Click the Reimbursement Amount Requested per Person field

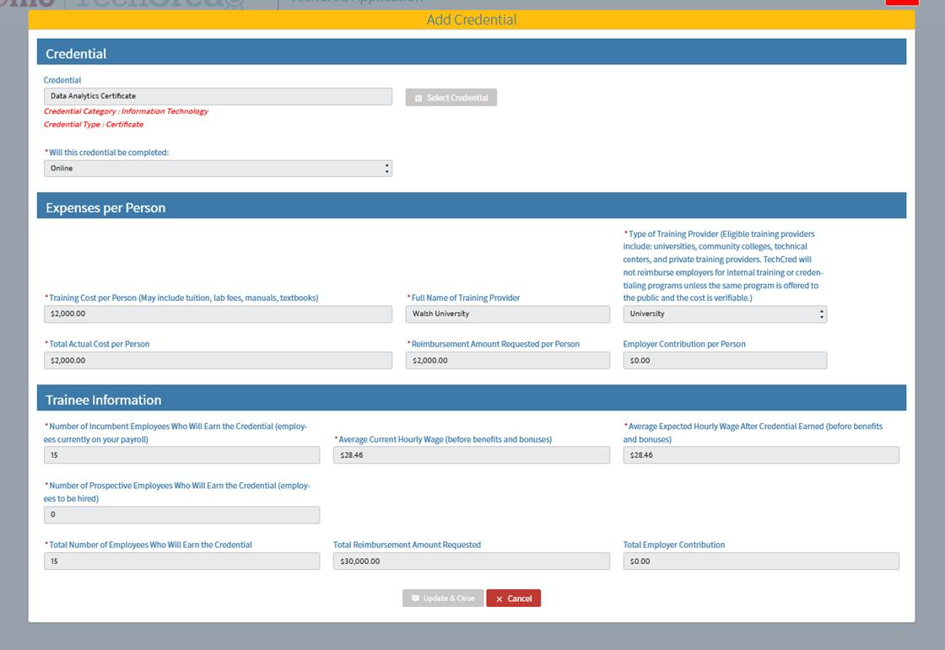click(x=507, y=360)
